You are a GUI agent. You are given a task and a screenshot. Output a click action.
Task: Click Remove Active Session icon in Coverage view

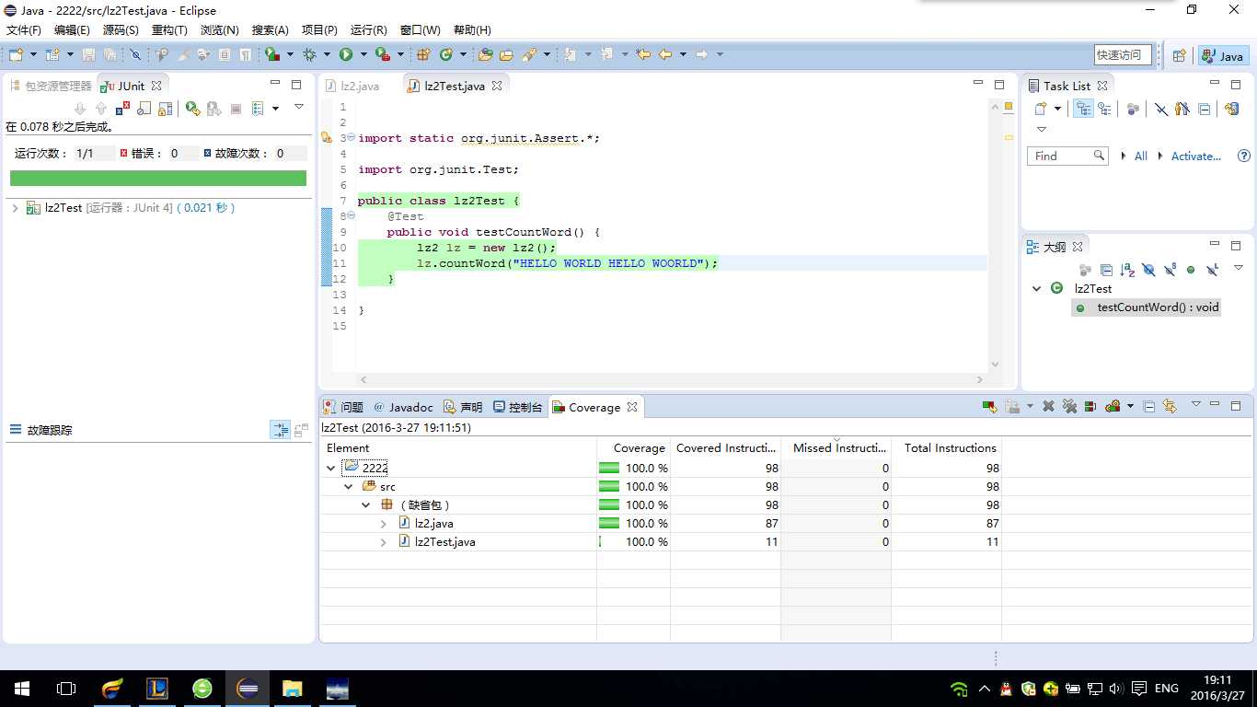pos(1048,406)
